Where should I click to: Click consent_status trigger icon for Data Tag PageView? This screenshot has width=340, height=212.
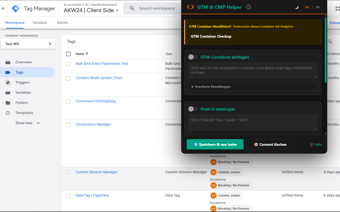213,196
